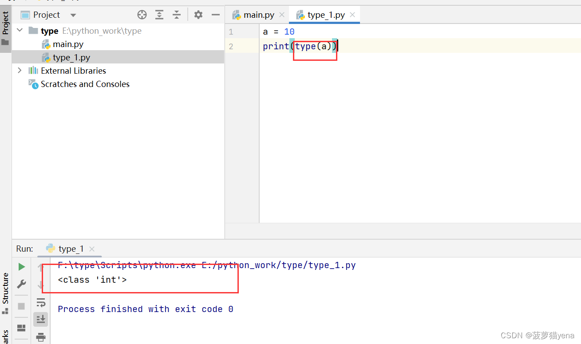Click line number 1 in the gutter
581x344 pixels.
230,32
